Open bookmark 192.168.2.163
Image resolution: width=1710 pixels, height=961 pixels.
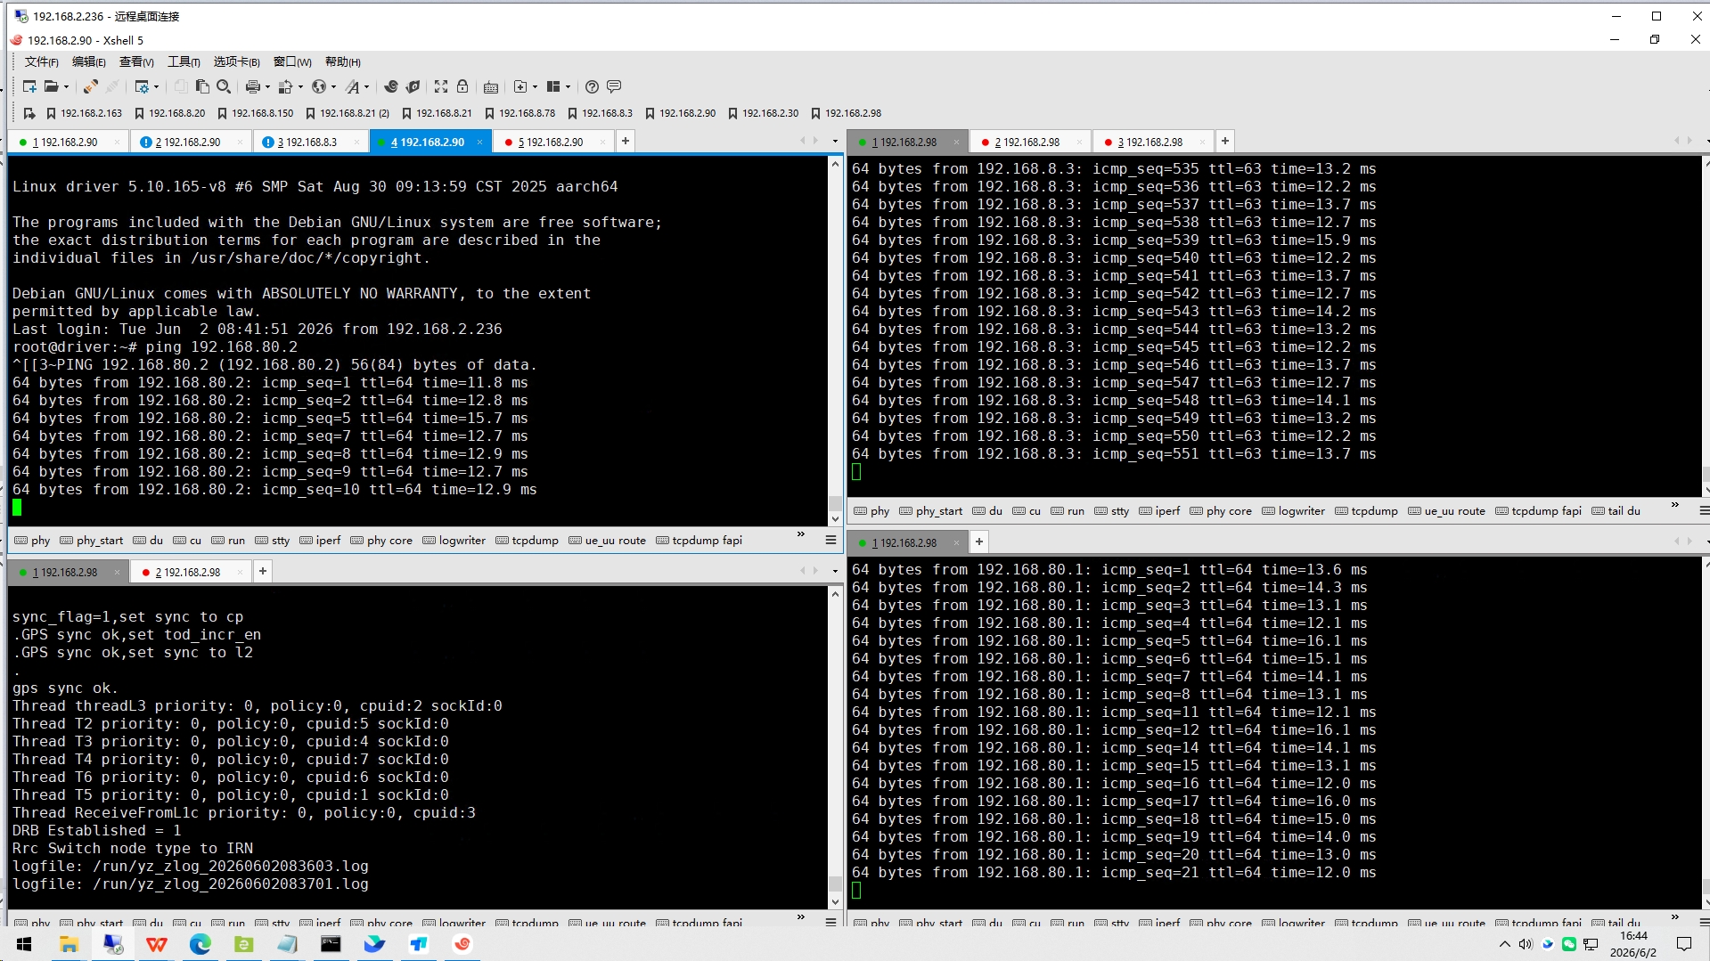(x=84, y=113)
